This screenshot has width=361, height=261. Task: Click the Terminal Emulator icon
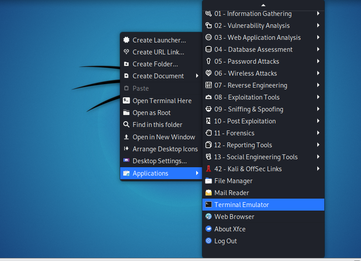click(209, 204)
